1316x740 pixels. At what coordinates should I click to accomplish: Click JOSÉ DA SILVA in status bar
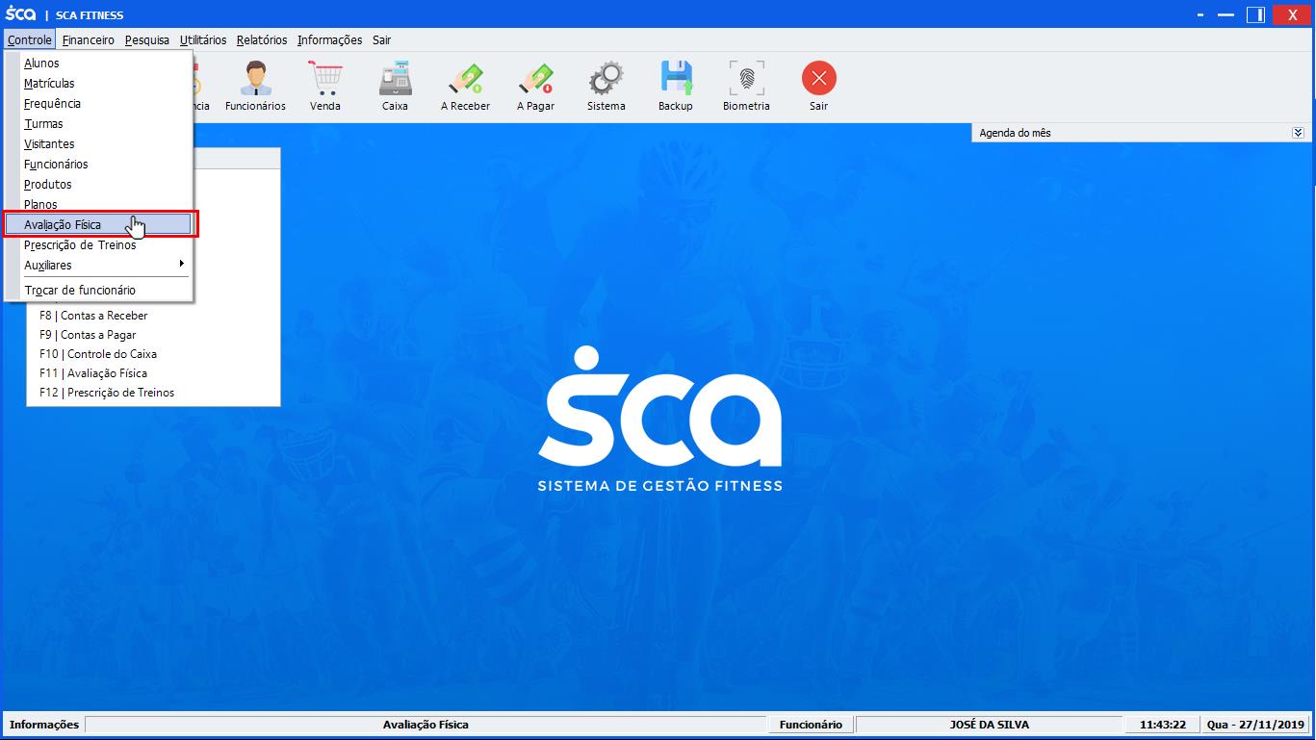click(x=989, y=725)
